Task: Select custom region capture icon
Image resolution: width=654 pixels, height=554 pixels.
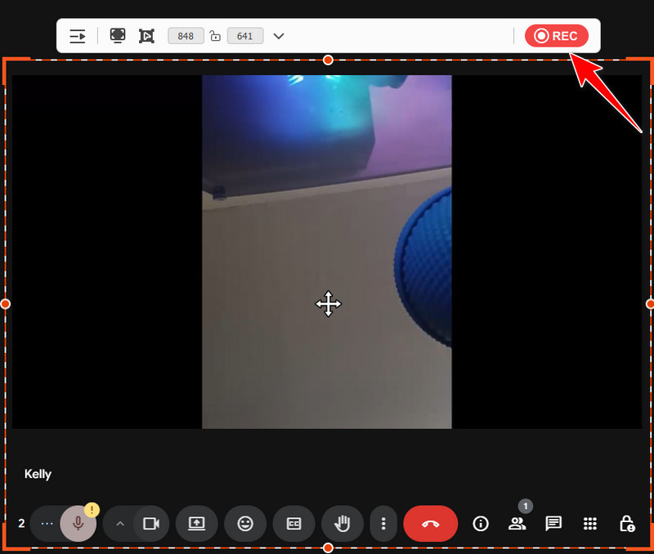Action: pos(146,36)
